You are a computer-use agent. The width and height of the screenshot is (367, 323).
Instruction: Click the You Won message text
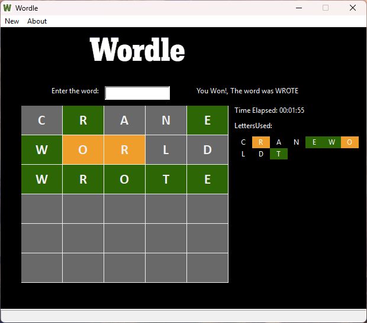pyautogui.click(x=247, y=91)
